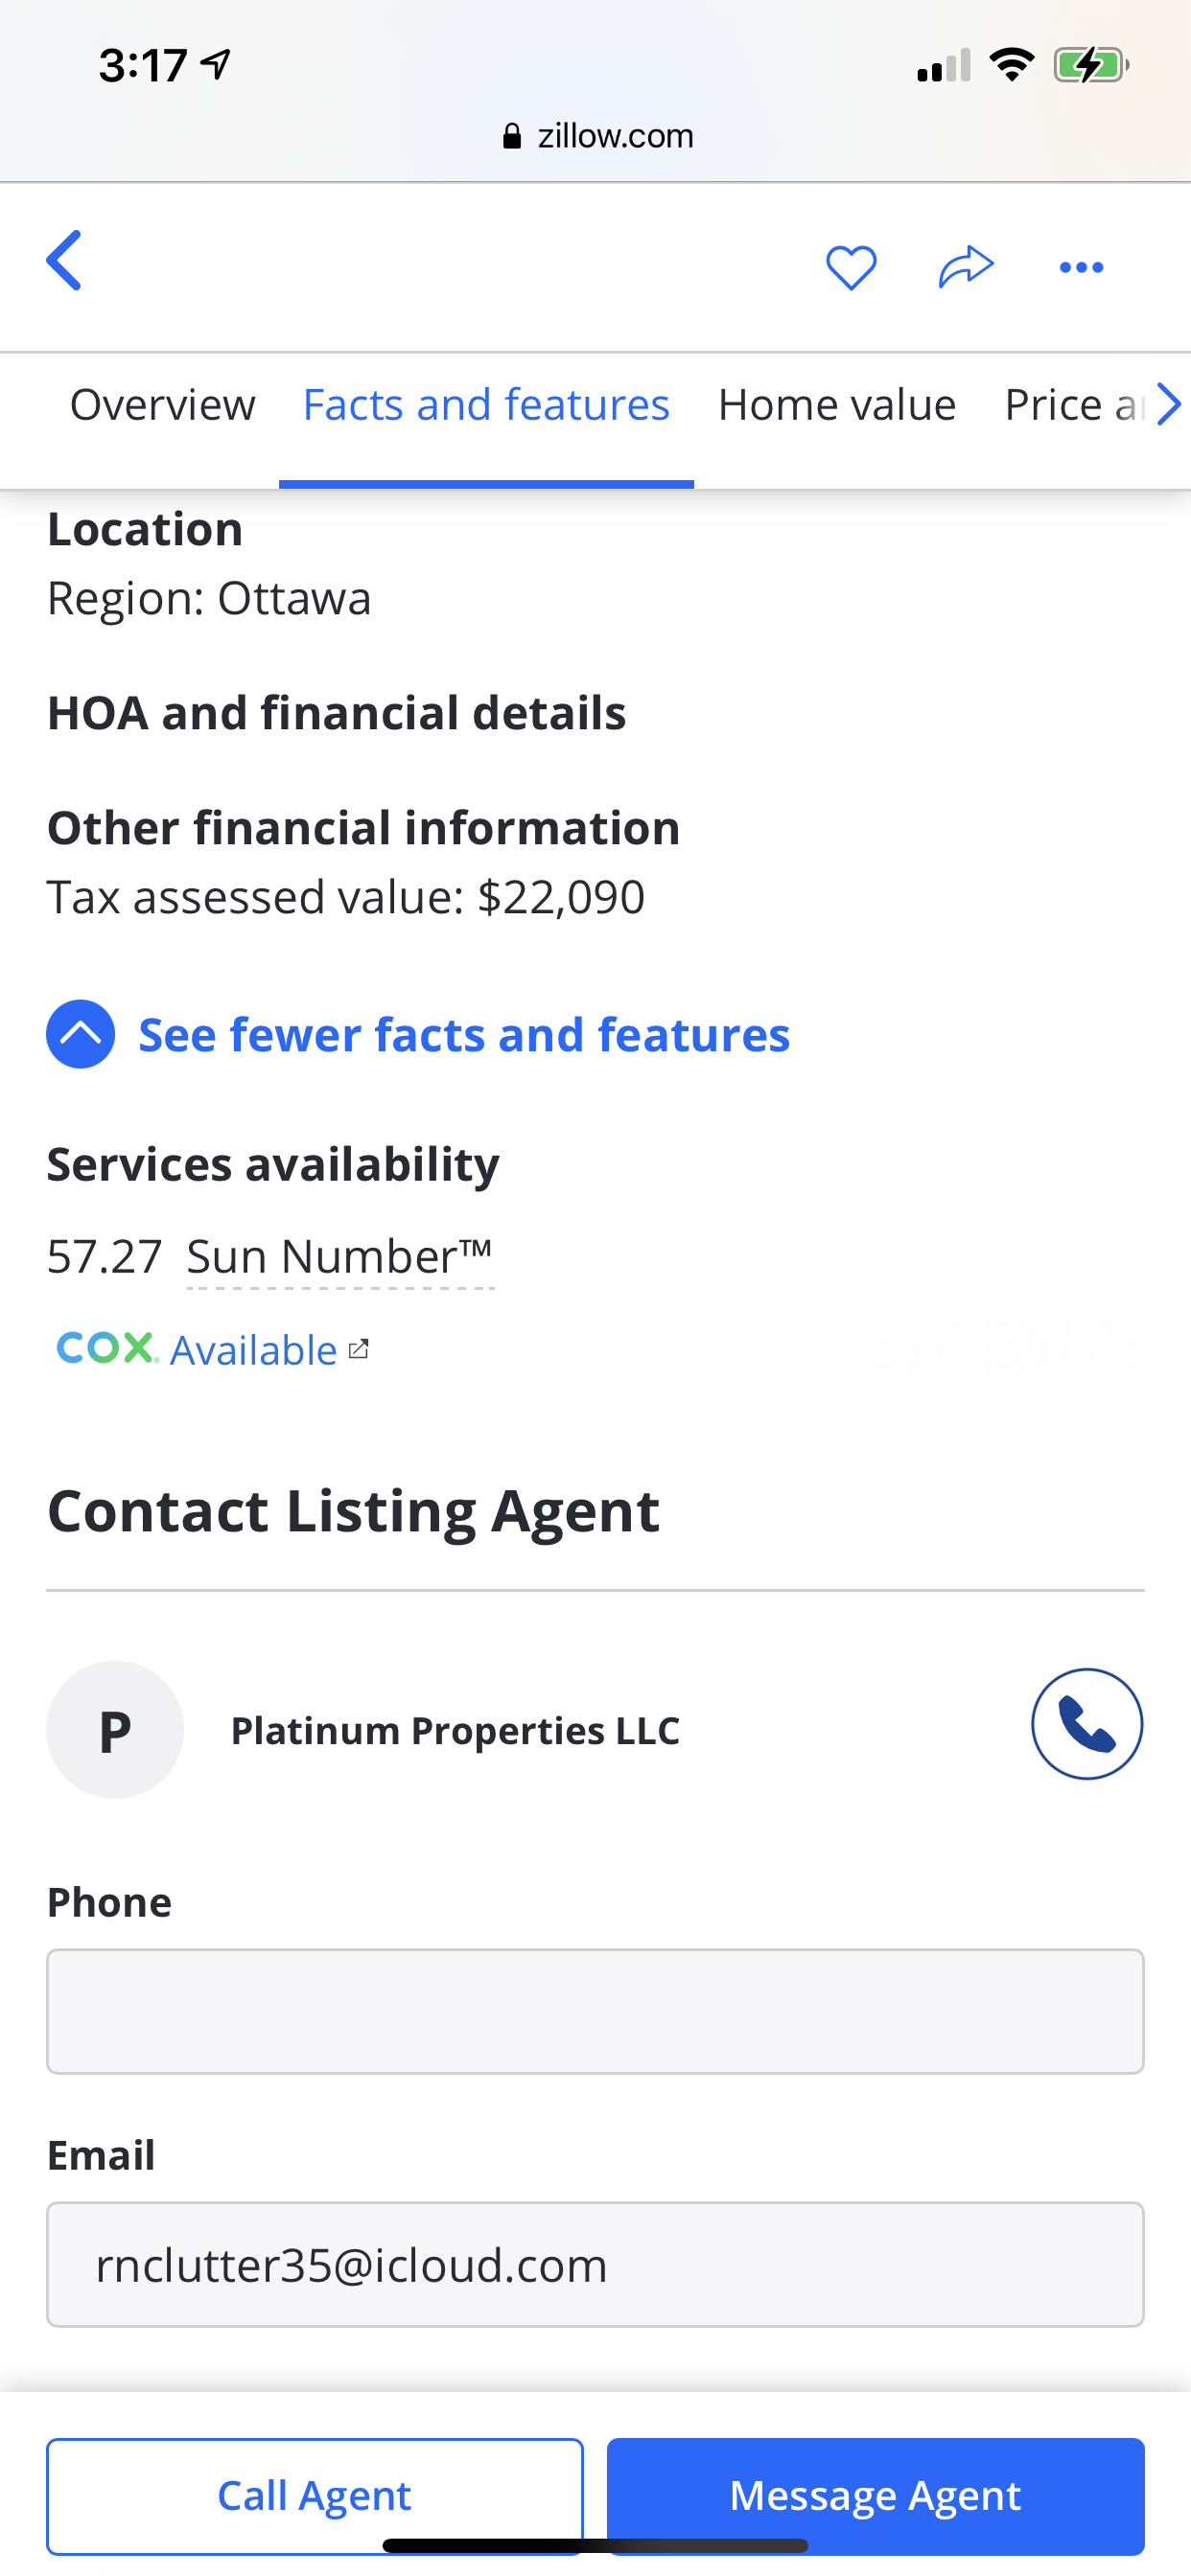Tap the Message Agent button

pos(876,2495)
